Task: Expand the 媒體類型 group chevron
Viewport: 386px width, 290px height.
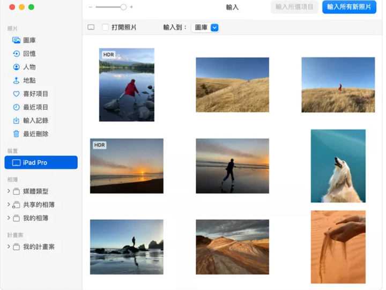Action: [x=9, y=191]
